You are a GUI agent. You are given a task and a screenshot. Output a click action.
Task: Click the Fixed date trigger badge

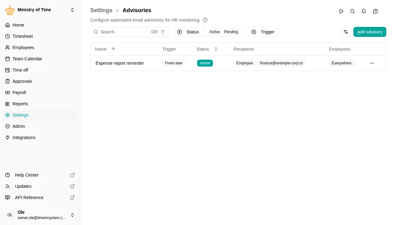[174, 63]
